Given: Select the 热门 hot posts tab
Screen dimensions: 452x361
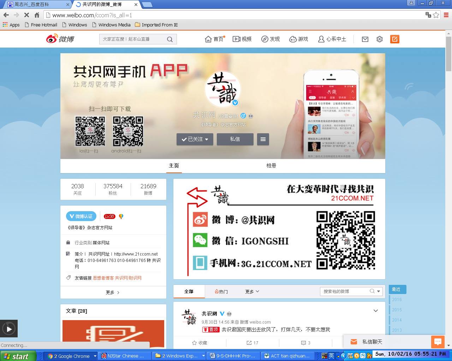Looking at the screenshot, I should [221, 292].
